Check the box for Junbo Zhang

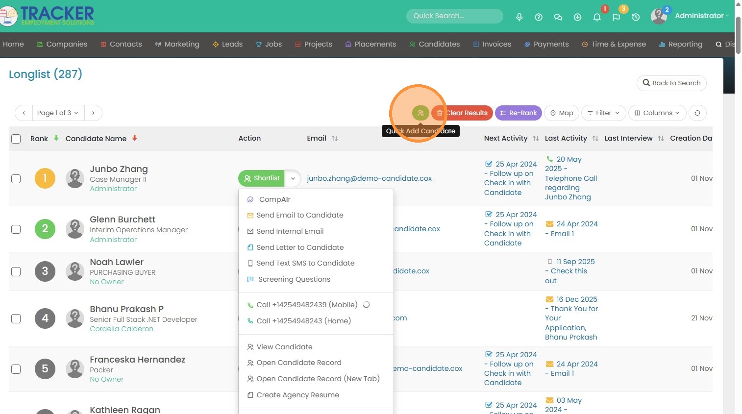coord(16,179)
